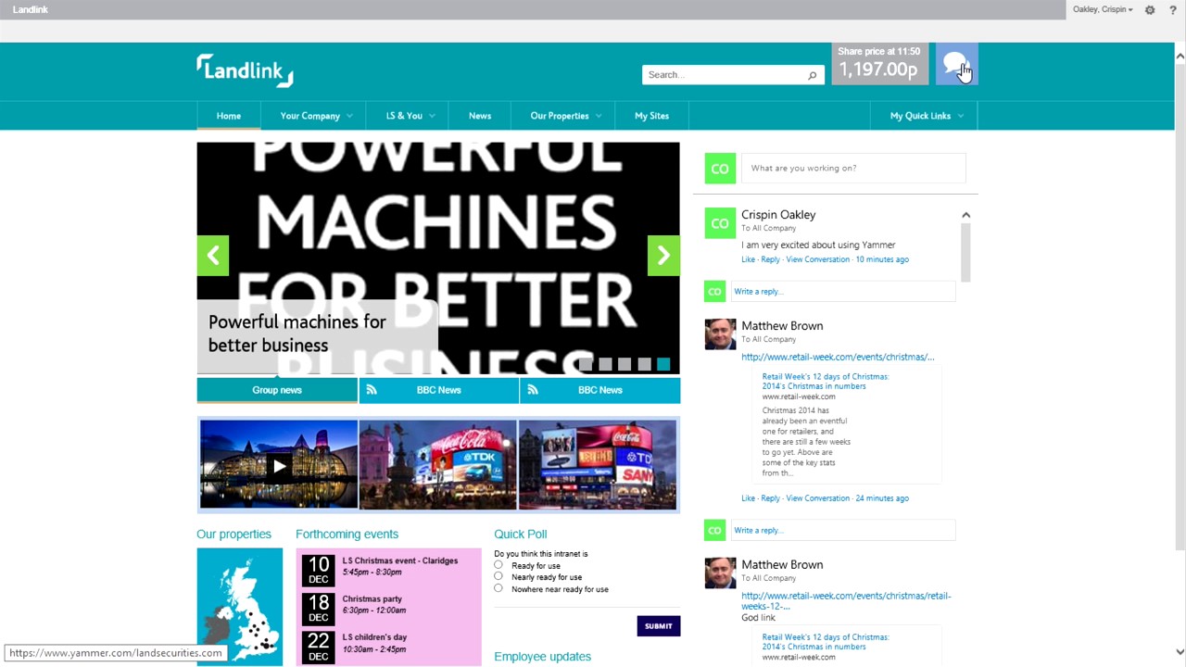The height and width of the screenshot is (667, 1186).
Task: Like Crispin Oakley's post
Action: 748,259
